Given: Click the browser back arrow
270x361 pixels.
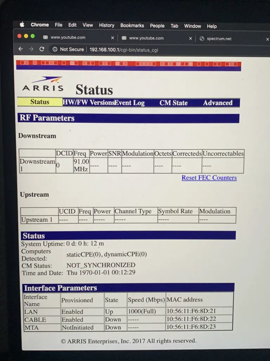Looking at the screenshot, I should (20, 49).
